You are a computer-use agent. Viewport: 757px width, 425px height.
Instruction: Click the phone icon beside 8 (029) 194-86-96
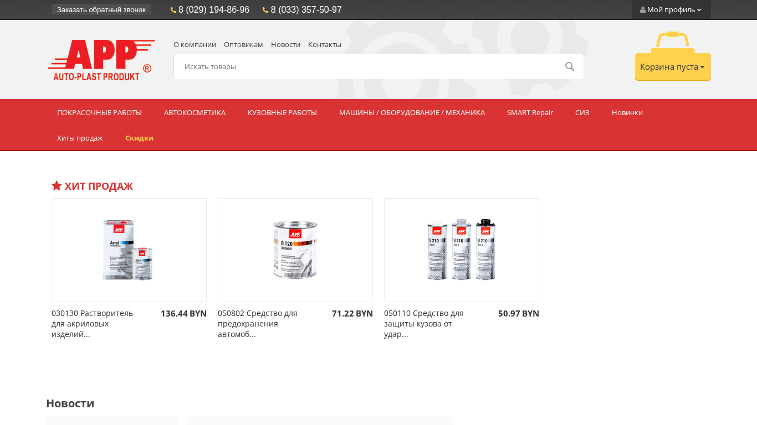tap(173, 10)
